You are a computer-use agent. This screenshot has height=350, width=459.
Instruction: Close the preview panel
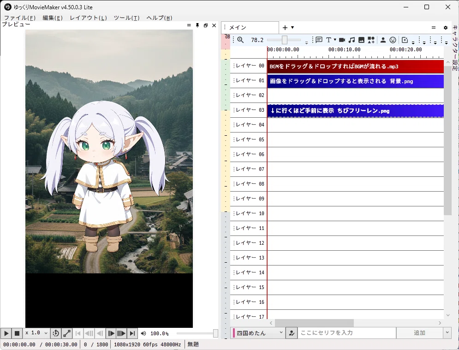[214, 25]
